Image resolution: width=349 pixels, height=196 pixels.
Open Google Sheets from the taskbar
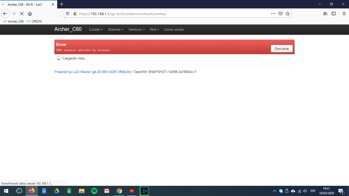click(x=69, y=191)
